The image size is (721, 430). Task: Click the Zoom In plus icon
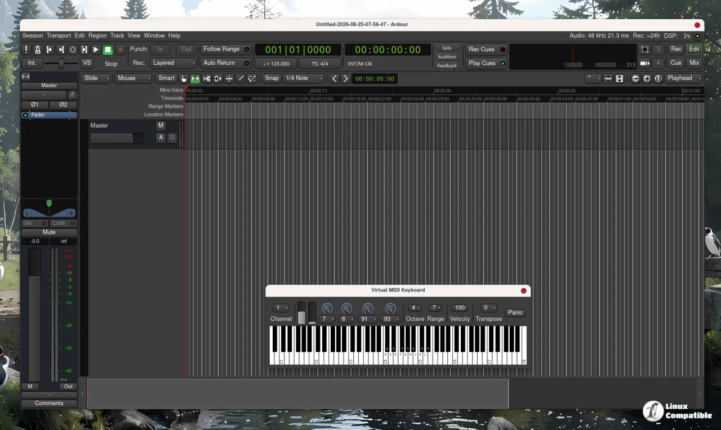[647, 79]
